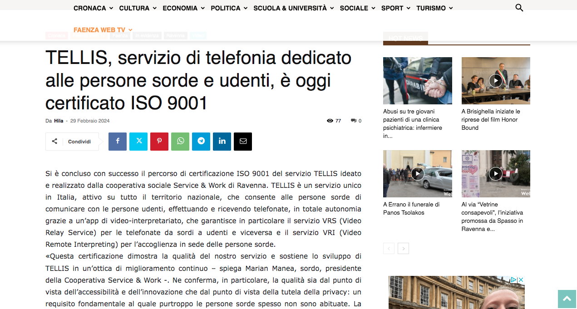Jump back to top with arrow button

pyautogui.click(x=567, y=299)
